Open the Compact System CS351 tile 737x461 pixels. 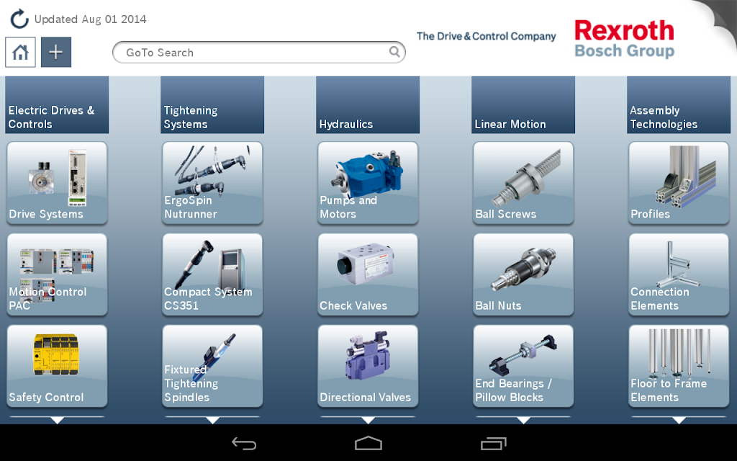212,274
